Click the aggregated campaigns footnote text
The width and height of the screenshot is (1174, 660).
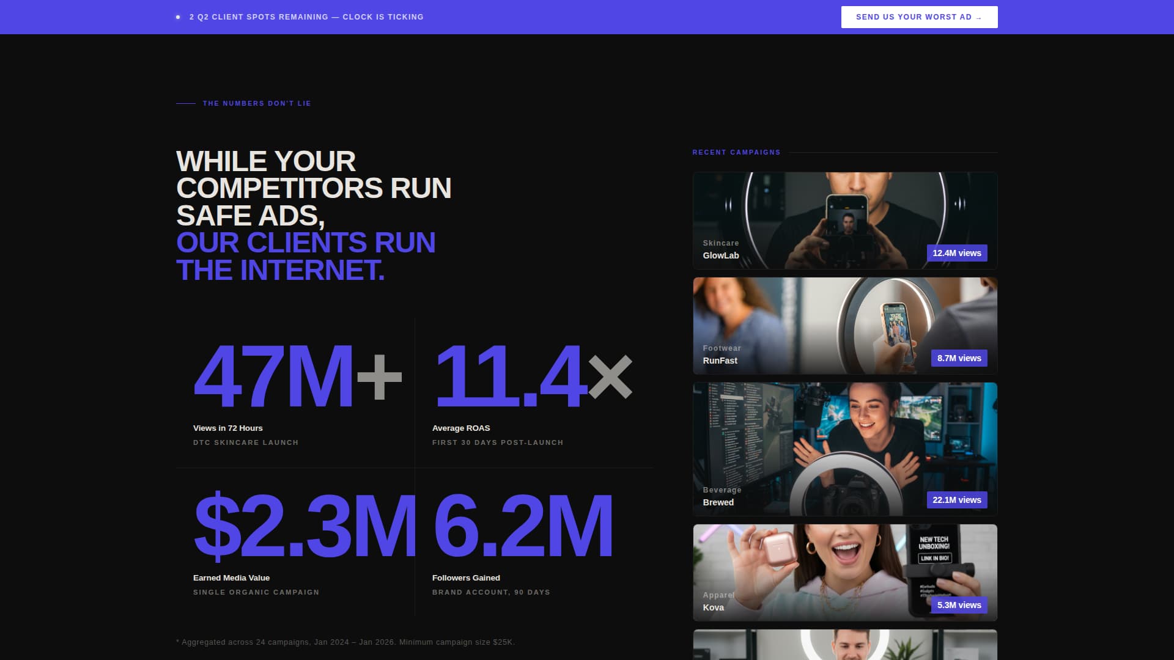tap(345, 642)
